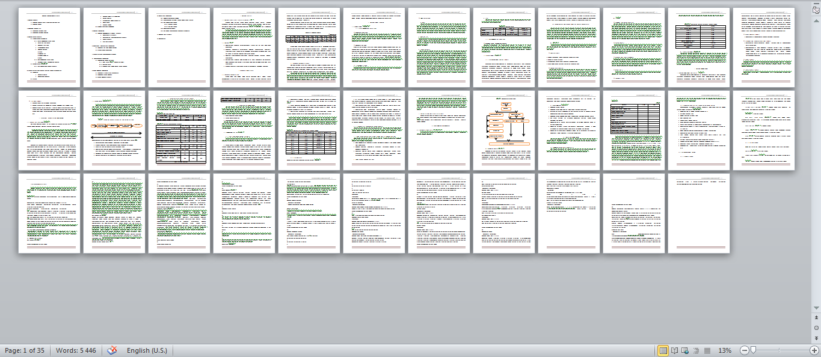This screenshot has height=357, width=821.
Task: Click the vertical scrollbar down arrow
Action: click(x=816, y=308)
